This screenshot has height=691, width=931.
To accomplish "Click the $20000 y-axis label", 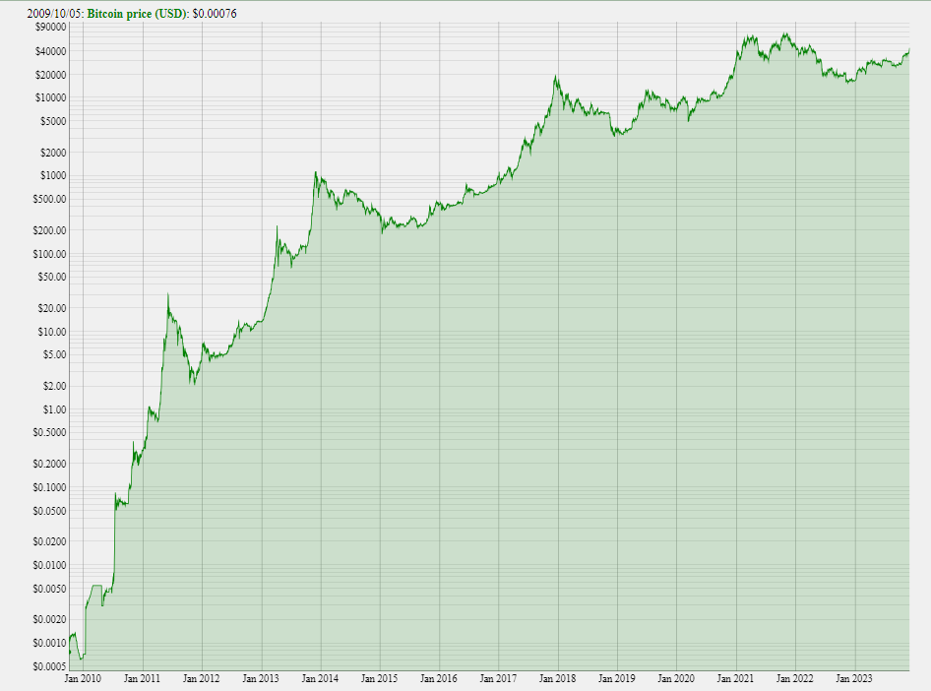I will pyautogui.click(x=50, y=75).
